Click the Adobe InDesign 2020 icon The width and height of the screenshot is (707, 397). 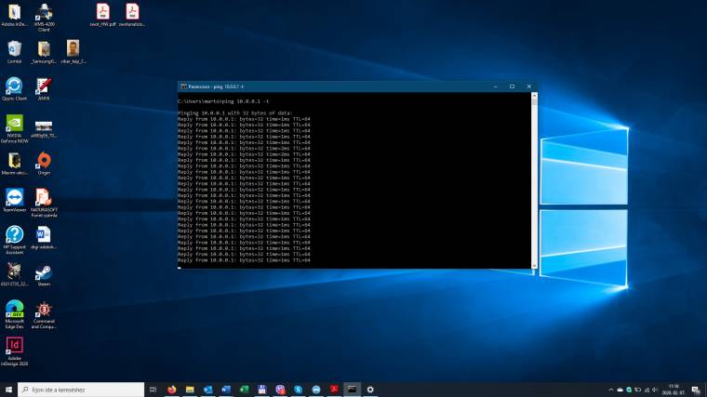point(15,346)
